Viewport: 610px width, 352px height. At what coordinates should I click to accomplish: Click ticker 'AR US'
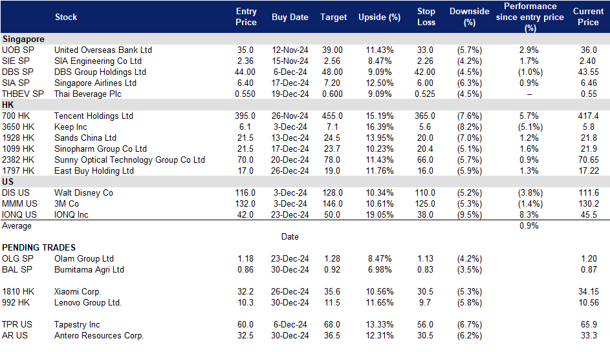15,335
